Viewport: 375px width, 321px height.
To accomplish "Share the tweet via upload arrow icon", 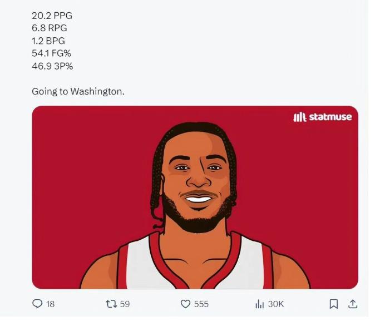I will (x=352, y=304).
